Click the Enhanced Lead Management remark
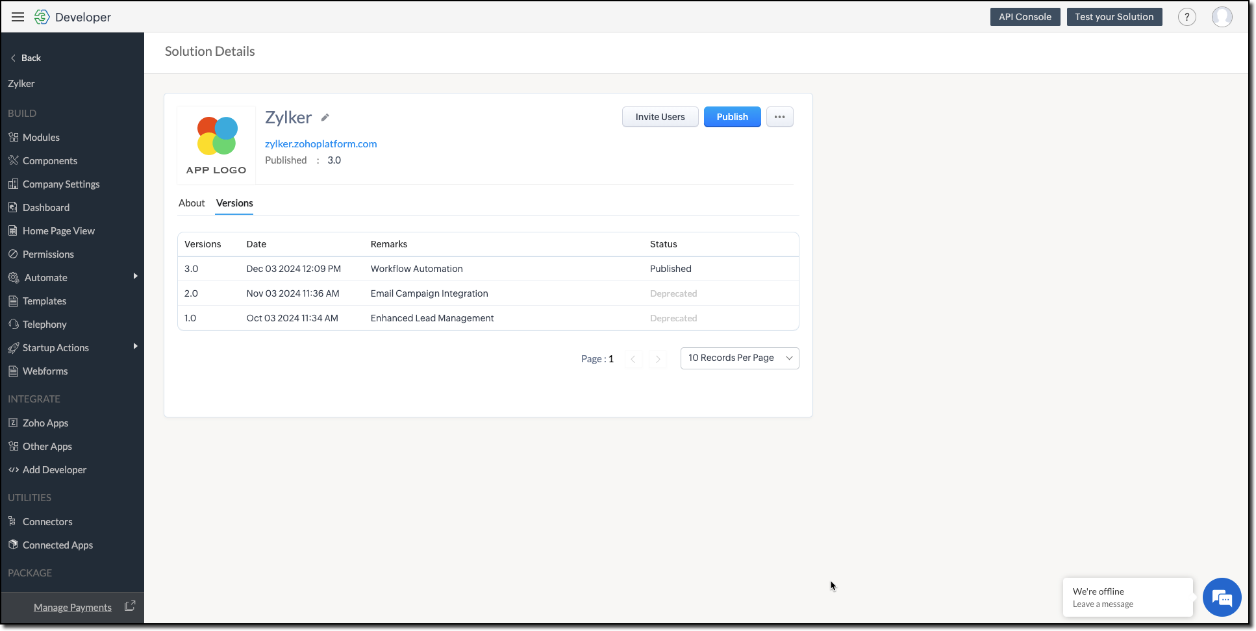1256x631 pixels. pos(432,318)
